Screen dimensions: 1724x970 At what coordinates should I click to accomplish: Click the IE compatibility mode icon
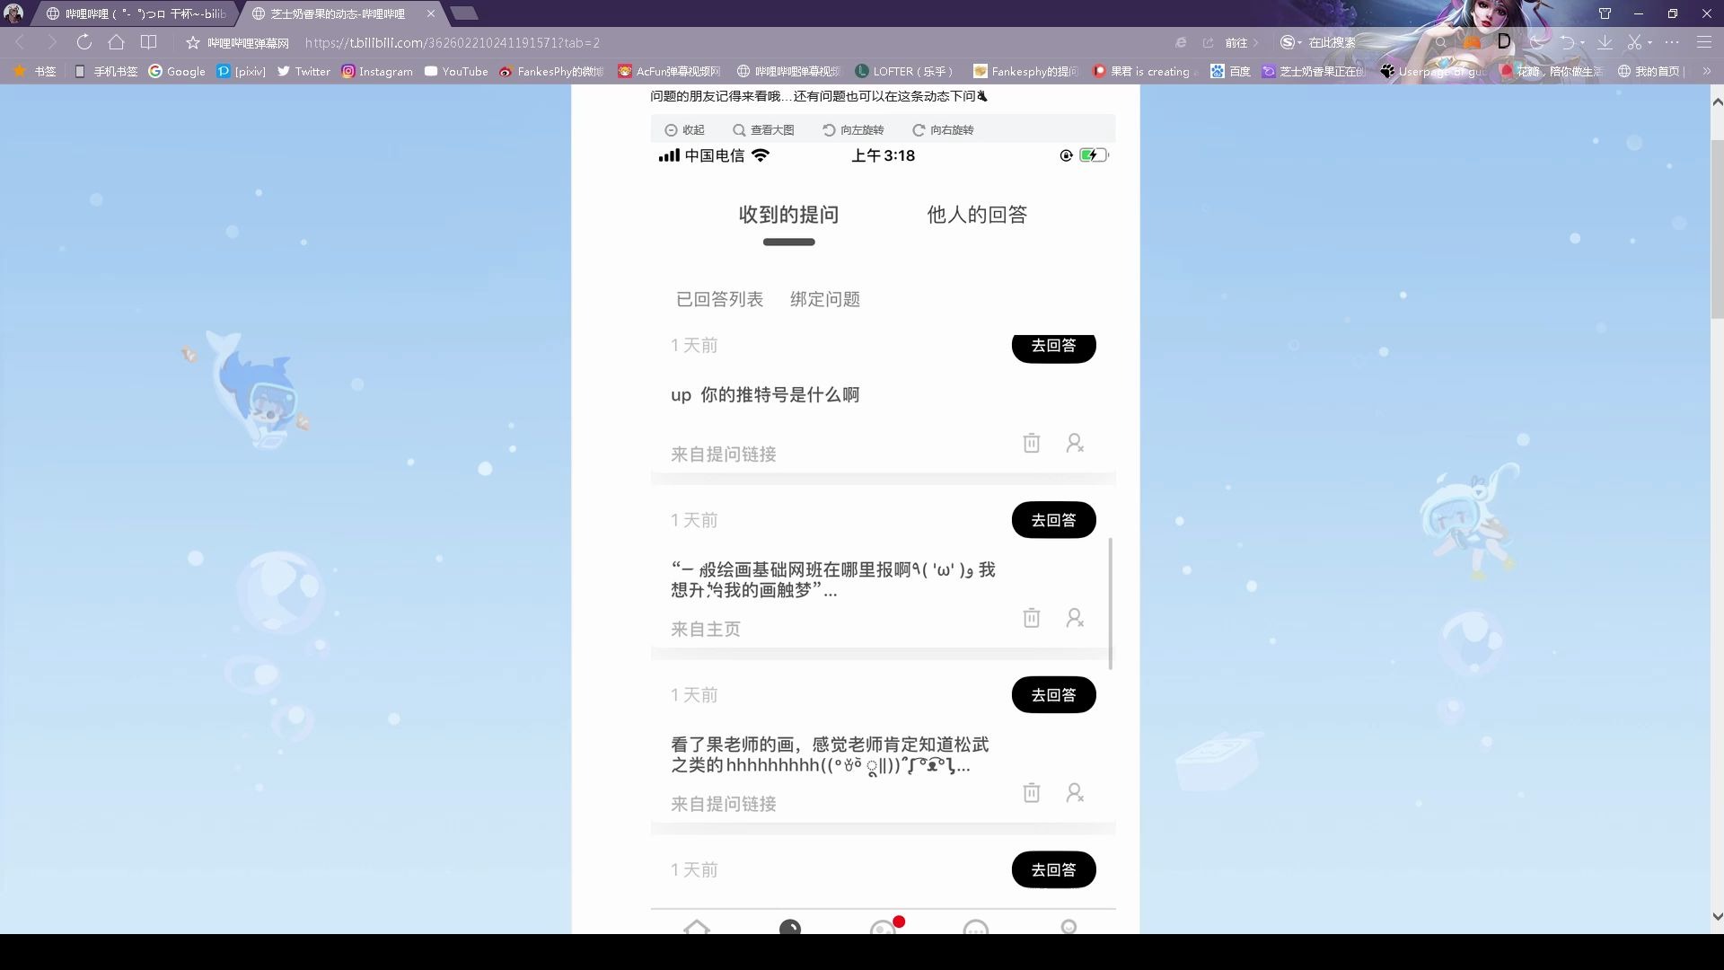point(1181,42)
